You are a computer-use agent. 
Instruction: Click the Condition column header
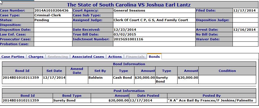click(x=227, y=71)
